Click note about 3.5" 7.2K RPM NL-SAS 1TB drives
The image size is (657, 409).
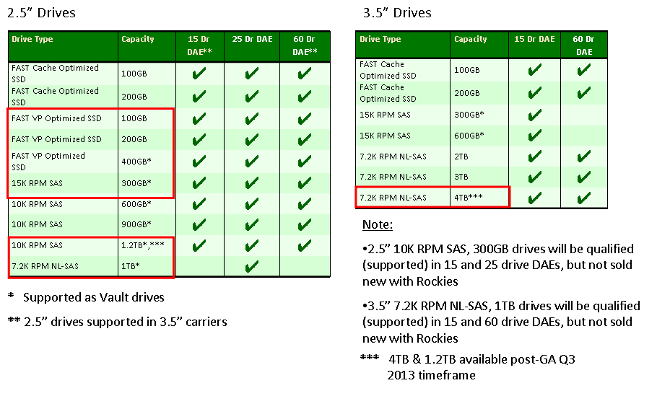[x=501, y=322]
